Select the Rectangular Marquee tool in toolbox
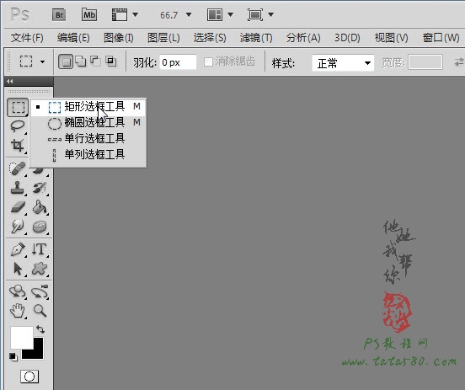Viewport: 465px width, 390px height. pyautogui.click(x=18, y=107)
